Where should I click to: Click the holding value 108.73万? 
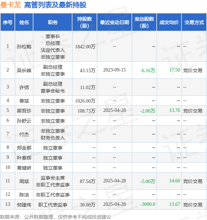click(x=86, y=111)
